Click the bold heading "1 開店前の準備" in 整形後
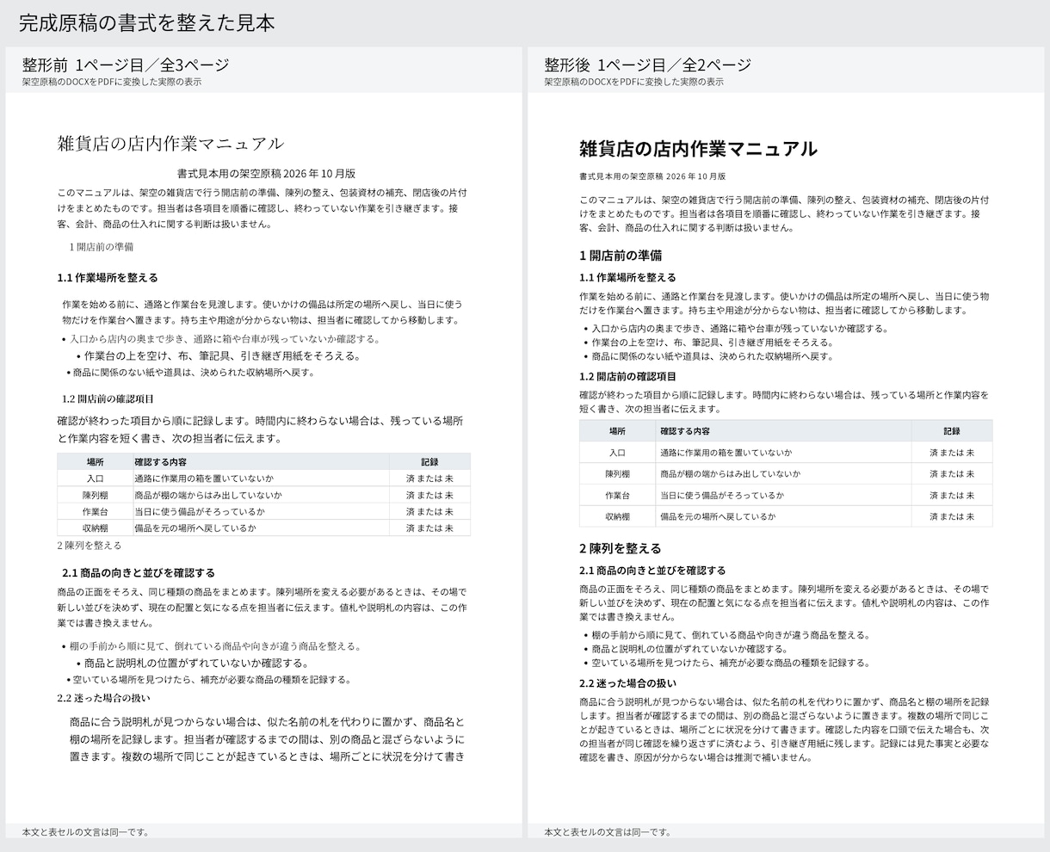1050x852 pixels. pos(621,256)
